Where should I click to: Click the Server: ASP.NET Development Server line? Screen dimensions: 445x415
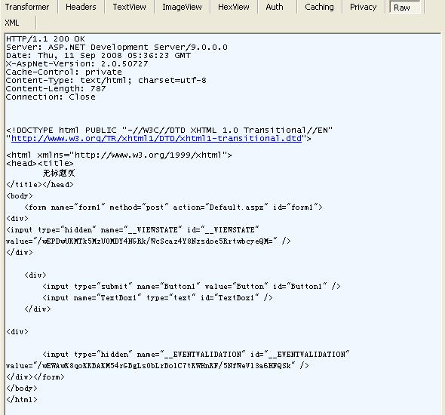(117, 47)
